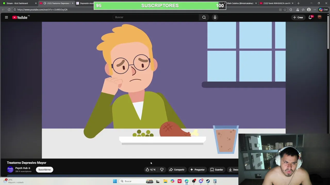Open WPS Office on the taskbar

pyautogui.click(x=179, y=181)
